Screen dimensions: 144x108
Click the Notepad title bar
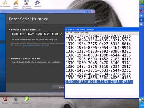[x=102, y=29]
